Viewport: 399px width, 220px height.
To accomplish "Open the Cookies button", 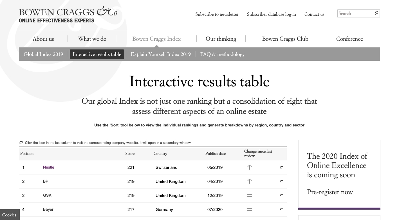I will pyautogui.click(x=9, y=215).
